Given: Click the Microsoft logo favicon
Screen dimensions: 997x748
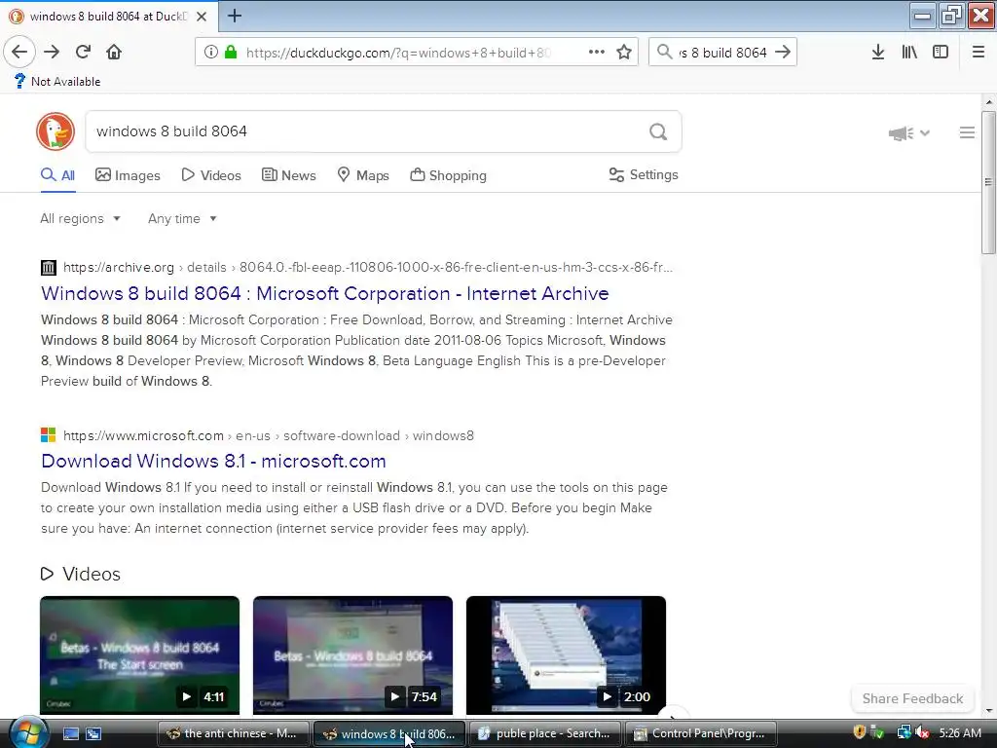Looking at the screenshot, I should [49, 435].
